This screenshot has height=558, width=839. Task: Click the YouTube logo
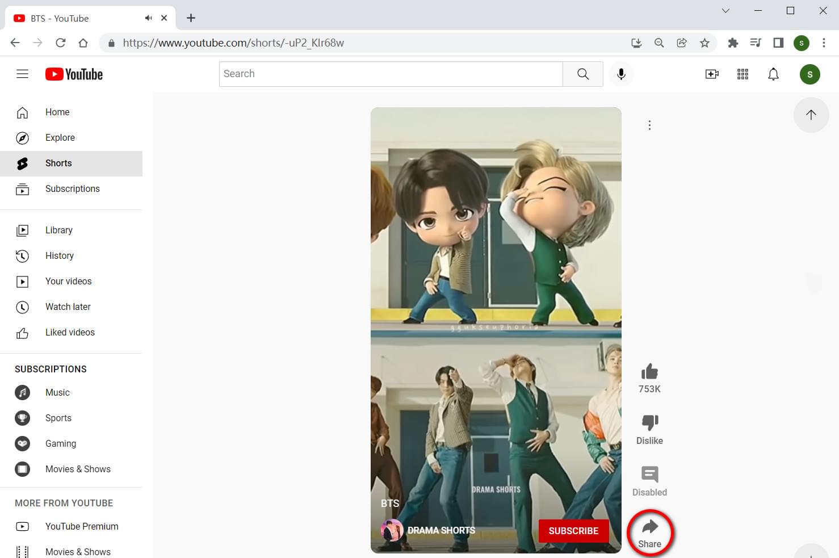point(74,74)
